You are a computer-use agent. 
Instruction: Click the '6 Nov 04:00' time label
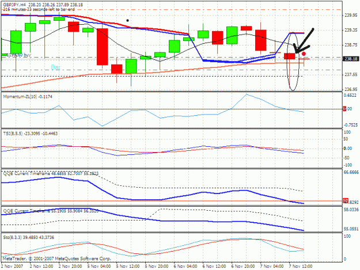point(185,266)
